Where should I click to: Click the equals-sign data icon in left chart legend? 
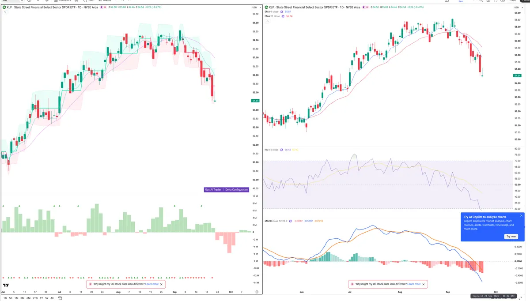tap(105, 8)
